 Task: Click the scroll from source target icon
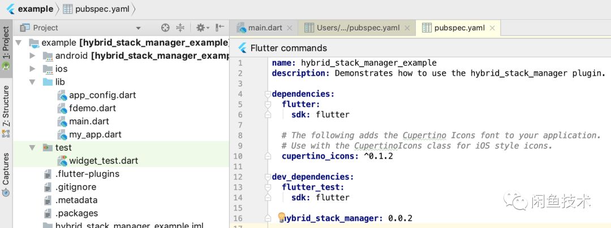pos(166,28)
